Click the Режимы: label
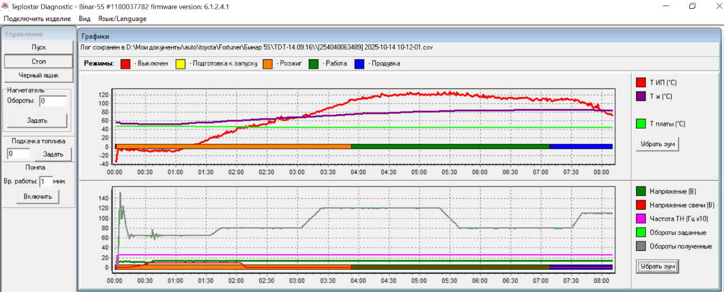724x292 pixels. tap(99, 63)
